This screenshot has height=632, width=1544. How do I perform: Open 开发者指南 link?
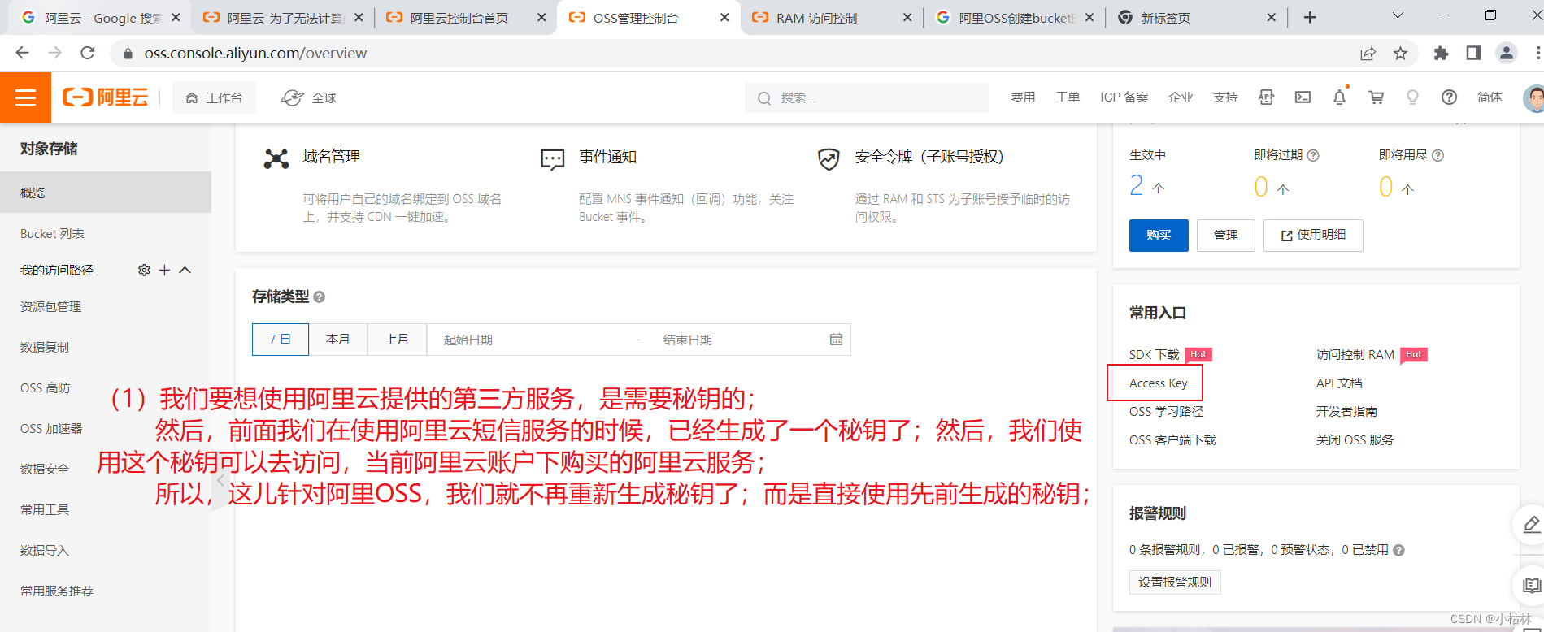tap(1346, 411)
